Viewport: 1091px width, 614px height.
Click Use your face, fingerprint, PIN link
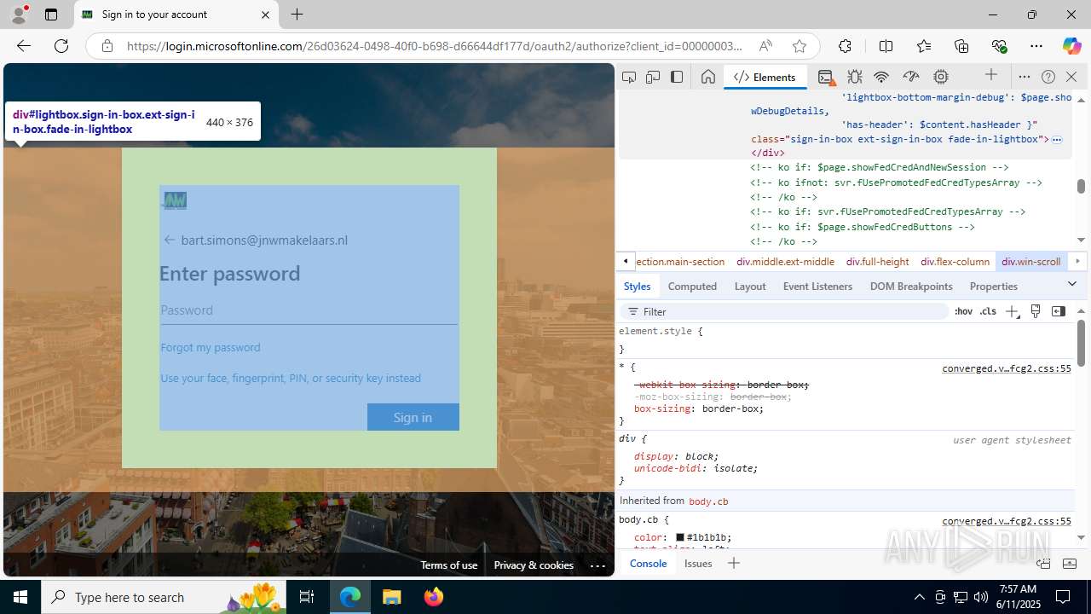click(x=291, y=378)
